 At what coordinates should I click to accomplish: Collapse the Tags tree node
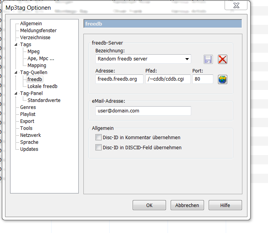(x=16, y=45)
